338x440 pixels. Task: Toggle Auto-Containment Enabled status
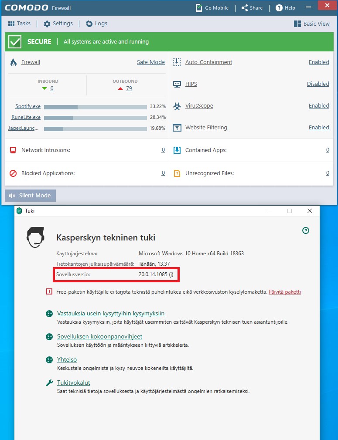pyautogui.click(x=319, y=62)
